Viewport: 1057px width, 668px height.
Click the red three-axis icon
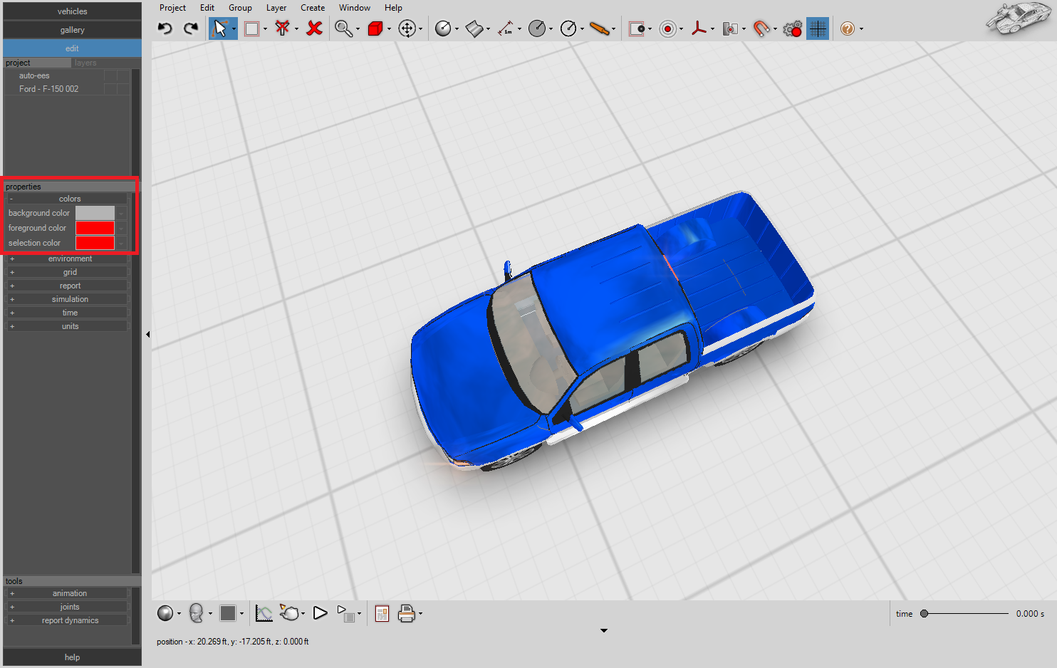(699, 28)
